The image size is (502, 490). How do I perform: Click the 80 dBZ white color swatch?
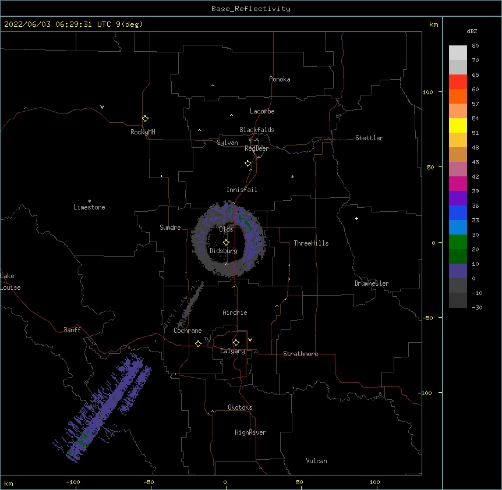(458, 53)
